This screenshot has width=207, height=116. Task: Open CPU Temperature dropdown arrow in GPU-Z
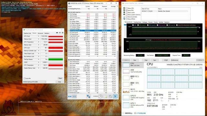39,65
